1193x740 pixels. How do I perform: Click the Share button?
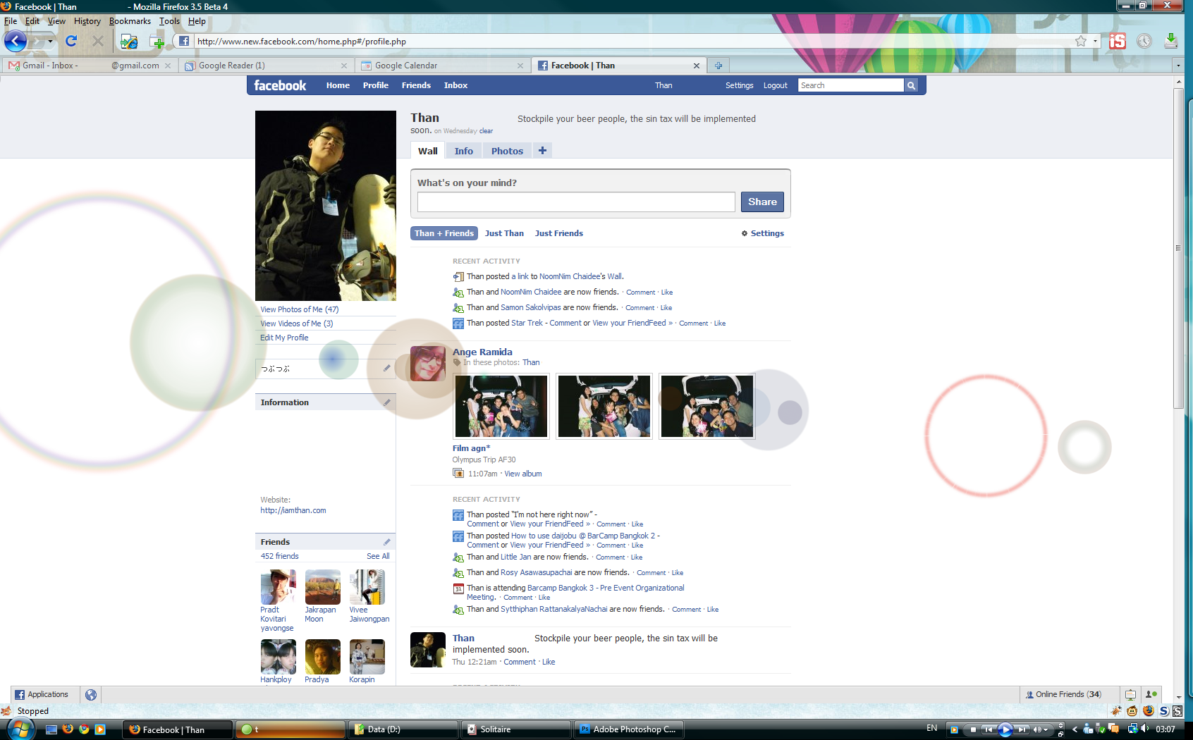[x=762, y=202]
